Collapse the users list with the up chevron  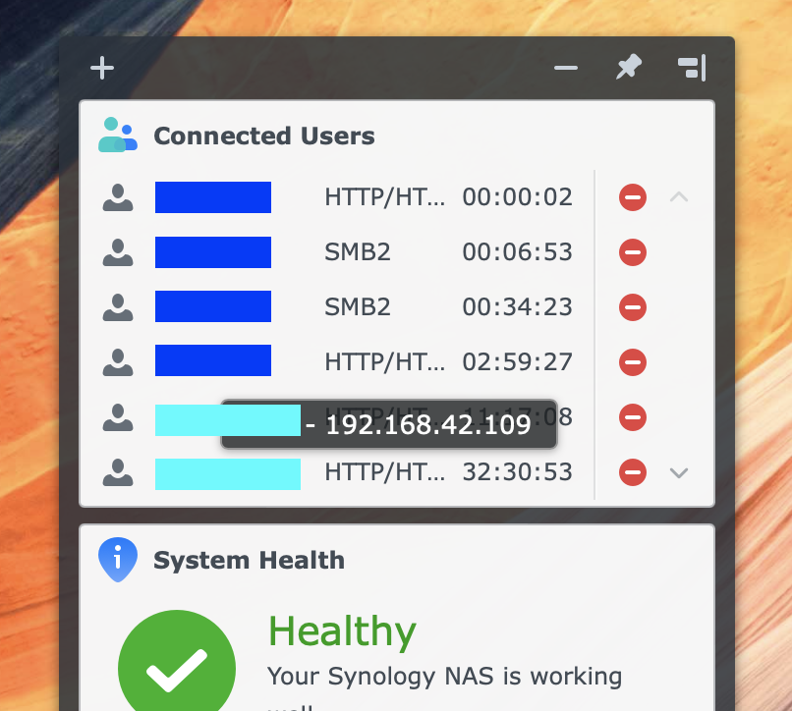click(678, 196)
